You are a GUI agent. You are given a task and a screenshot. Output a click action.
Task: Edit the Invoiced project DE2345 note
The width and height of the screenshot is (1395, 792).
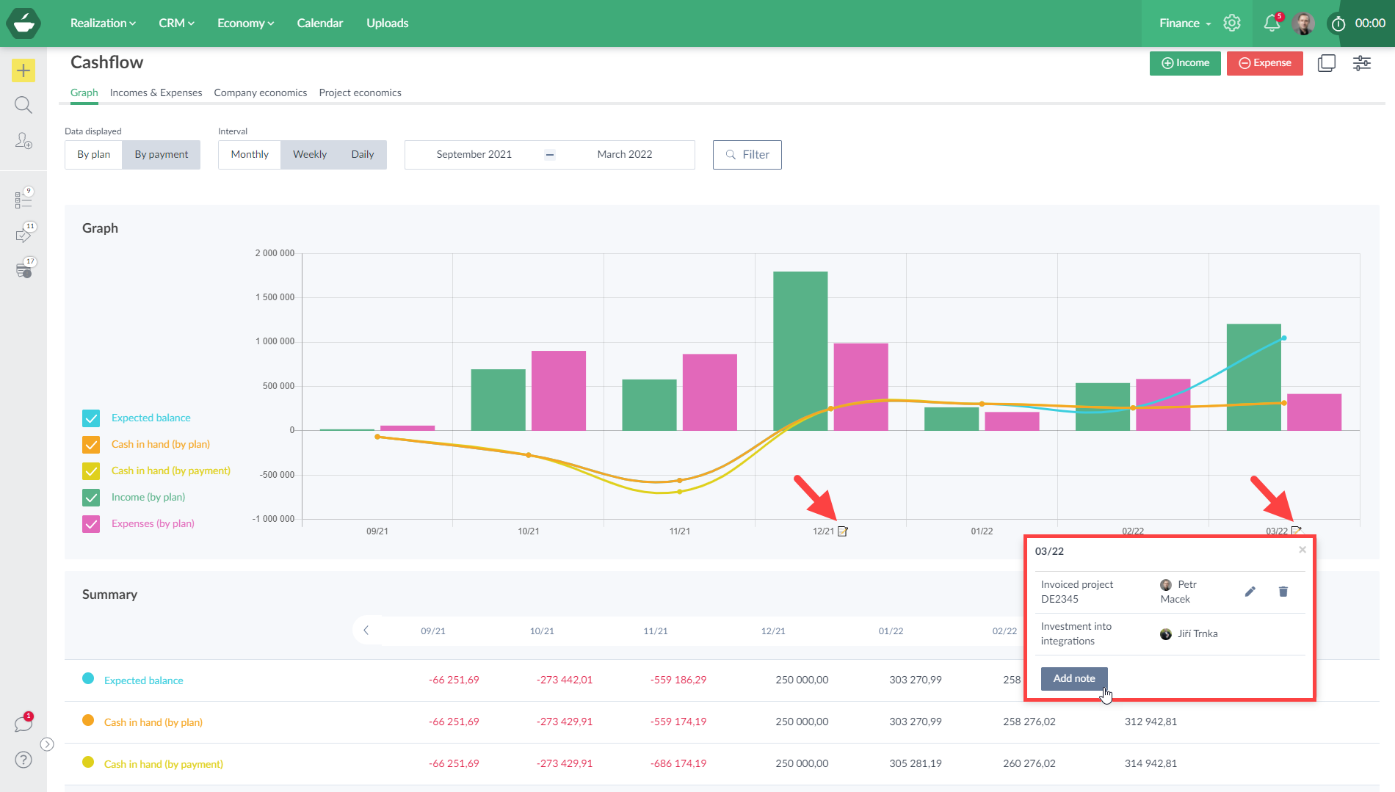click(x=1250, y=592)
